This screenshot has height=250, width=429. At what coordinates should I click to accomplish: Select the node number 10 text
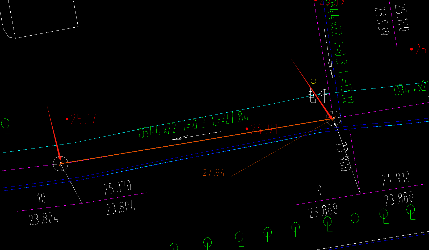click(x=41, y=198)
